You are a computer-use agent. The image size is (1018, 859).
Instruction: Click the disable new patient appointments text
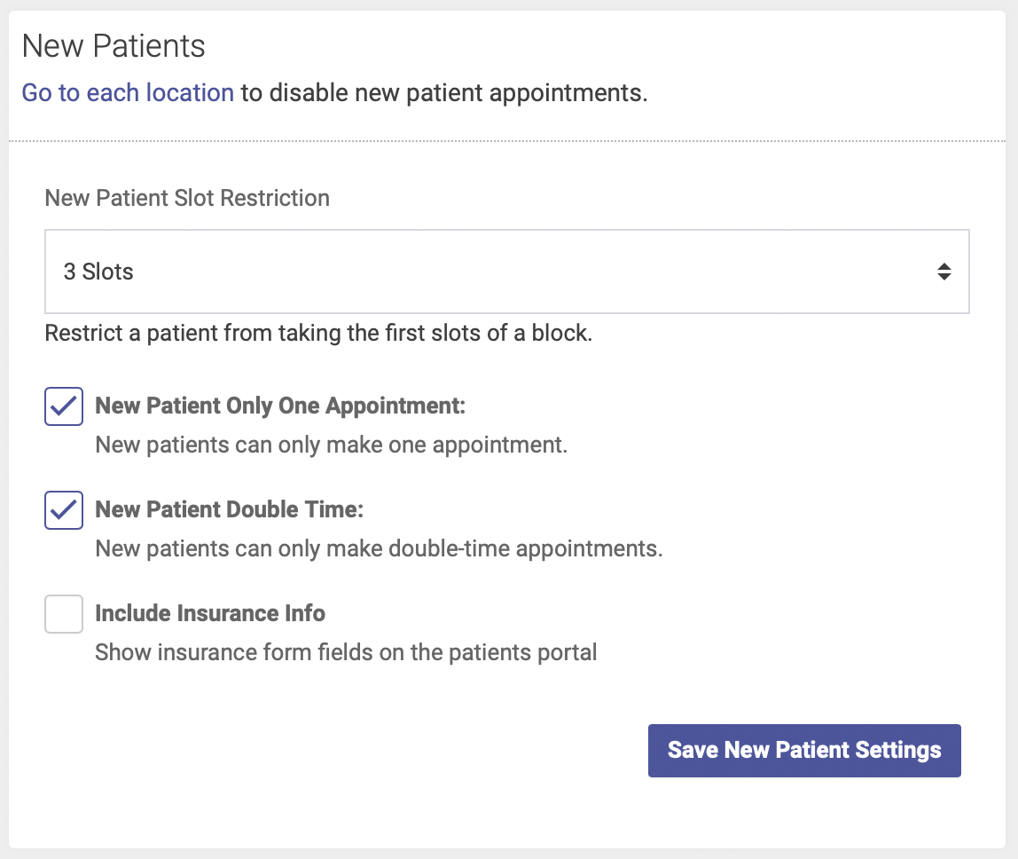click(x=444, y=93)
